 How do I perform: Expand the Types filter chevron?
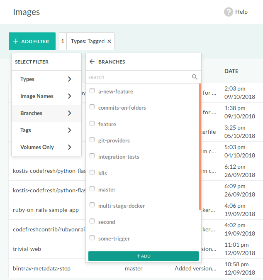(69, 79)
